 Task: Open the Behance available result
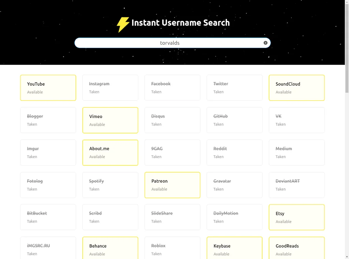pyautogui.click(x=110, y=248)
